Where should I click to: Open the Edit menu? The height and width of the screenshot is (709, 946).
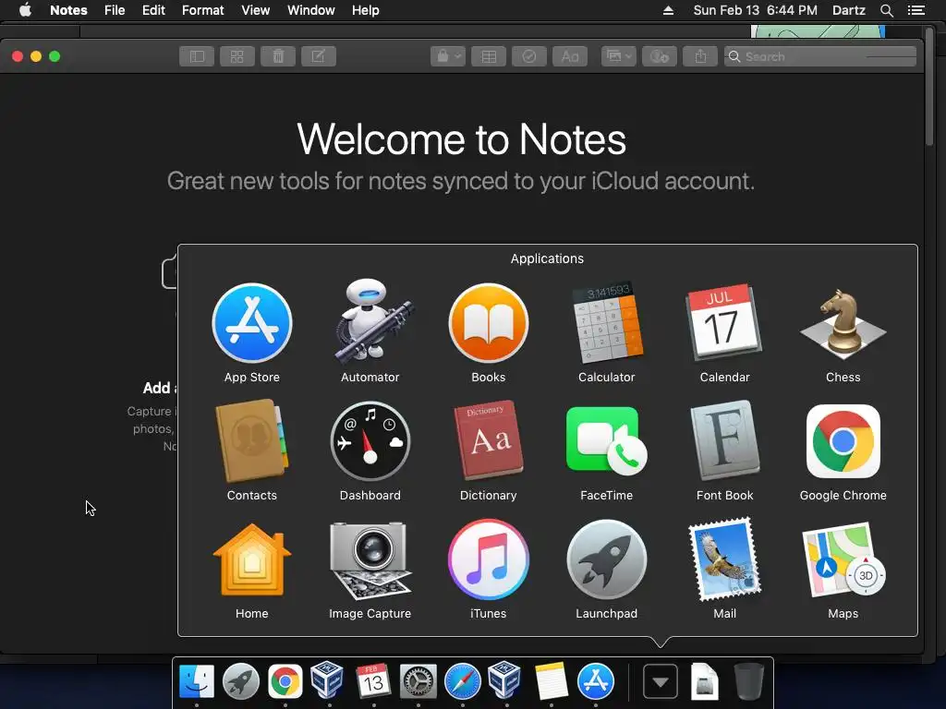pyautogui.click(x=154, y=10)
